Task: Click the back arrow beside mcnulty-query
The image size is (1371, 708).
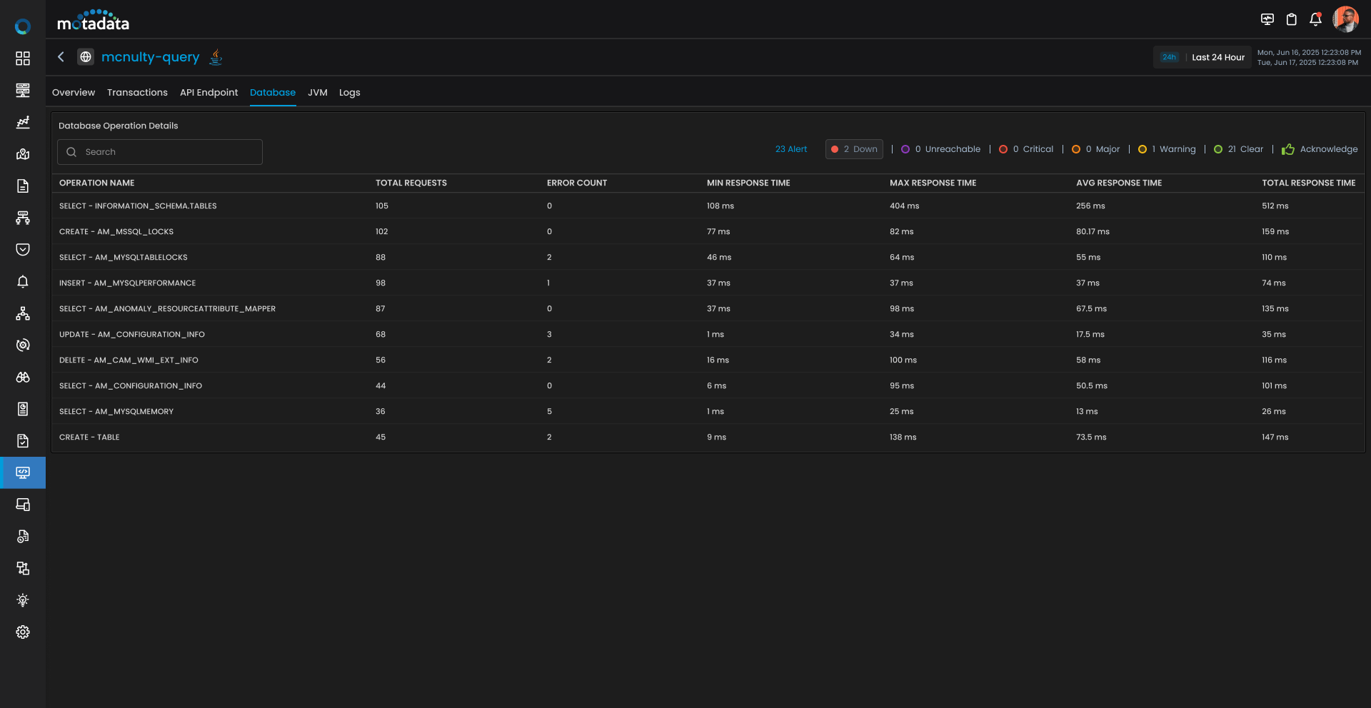Action: (x=61, y=57)
